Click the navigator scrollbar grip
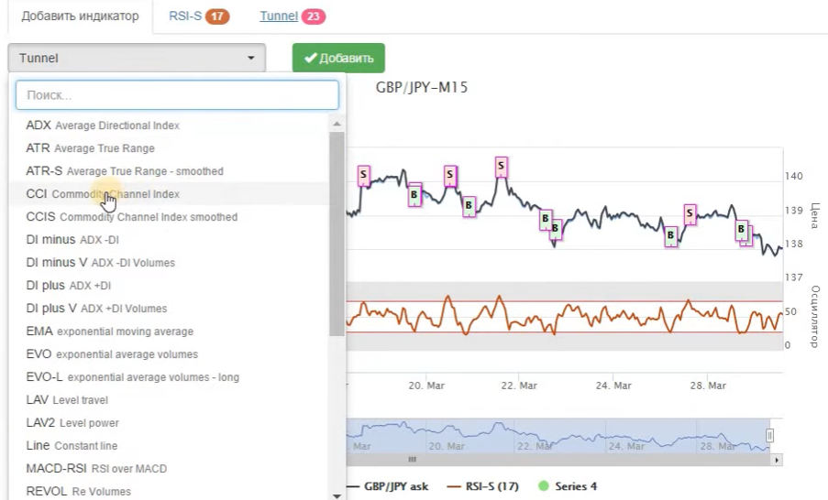 413,460
